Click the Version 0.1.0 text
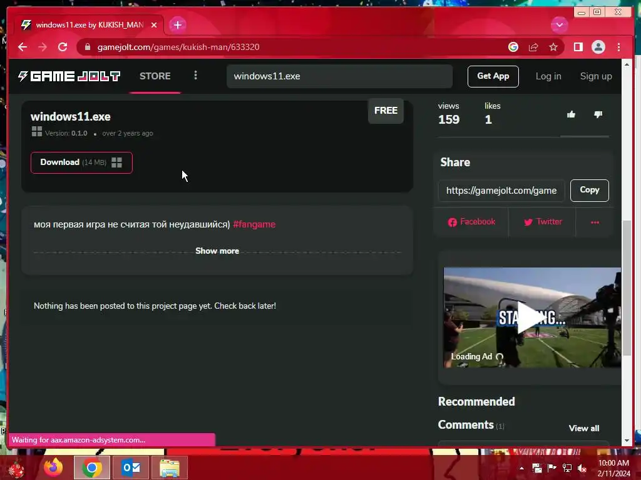 click(66, 133)
